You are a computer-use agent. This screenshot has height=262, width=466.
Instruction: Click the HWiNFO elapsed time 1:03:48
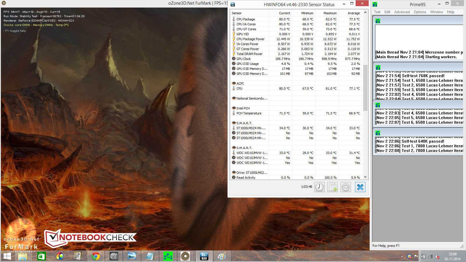(x=306, y=187)
